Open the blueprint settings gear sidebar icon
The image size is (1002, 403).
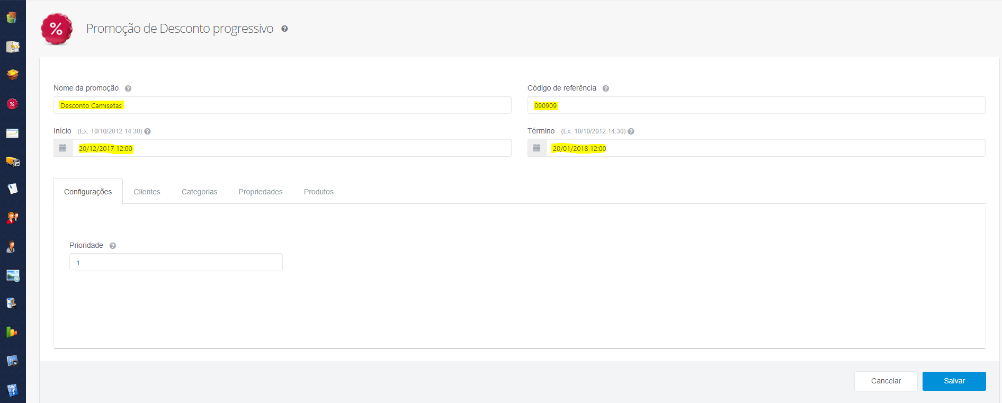coord(12,361)
